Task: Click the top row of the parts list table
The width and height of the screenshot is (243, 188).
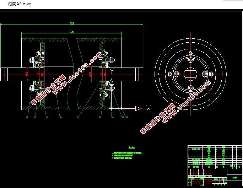Action: pyautogui.click(x=215, y=146)
